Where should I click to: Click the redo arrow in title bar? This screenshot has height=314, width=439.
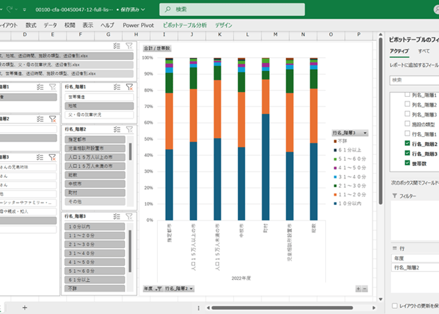[10, 9]
